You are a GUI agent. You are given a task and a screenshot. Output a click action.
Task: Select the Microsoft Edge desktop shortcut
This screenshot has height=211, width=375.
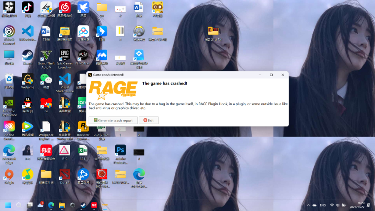9,154
